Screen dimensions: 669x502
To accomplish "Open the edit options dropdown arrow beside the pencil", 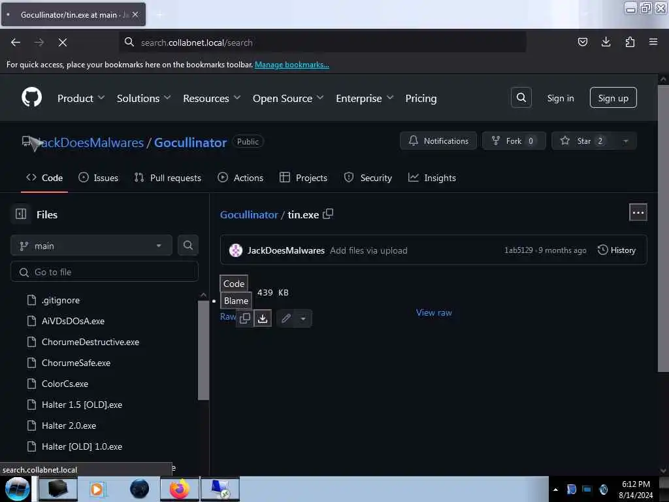I will 303,318.
